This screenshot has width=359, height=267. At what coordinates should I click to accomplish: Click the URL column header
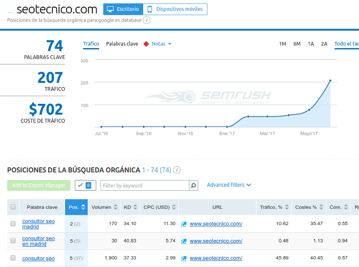(217, 207)
